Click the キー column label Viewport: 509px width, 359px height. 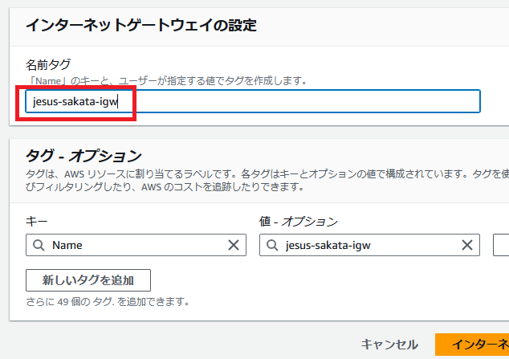point(37,222)
